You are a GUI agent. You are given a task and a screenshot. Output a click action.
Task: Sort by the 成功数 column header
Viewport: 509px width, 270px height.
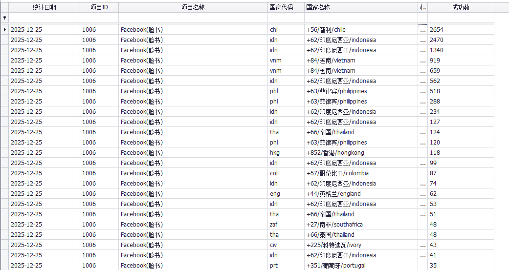(461, 7)
